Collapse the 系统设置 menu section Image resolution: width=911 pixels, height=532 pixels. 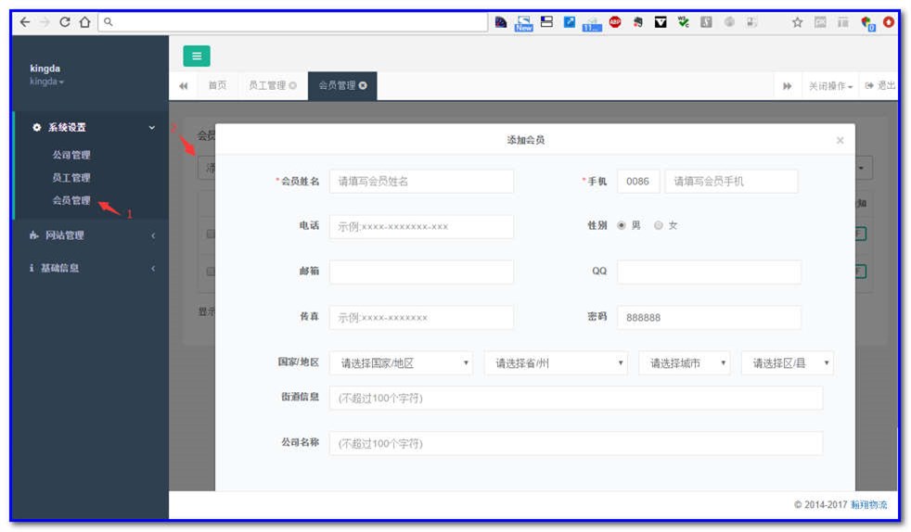point(151,127)
